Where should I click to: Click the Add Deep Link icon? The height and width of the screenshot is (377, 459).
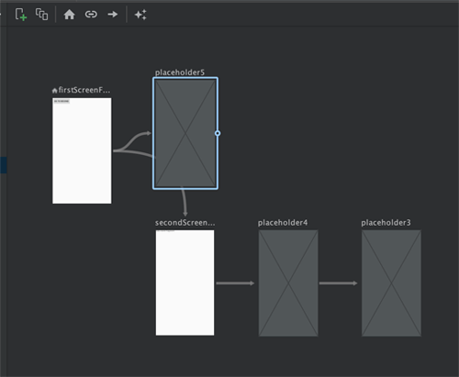pos(91,15)
